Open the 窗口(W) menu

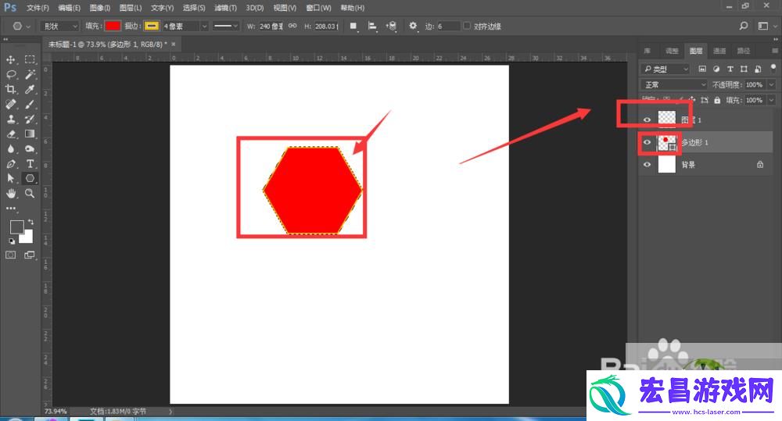(318, 8)
